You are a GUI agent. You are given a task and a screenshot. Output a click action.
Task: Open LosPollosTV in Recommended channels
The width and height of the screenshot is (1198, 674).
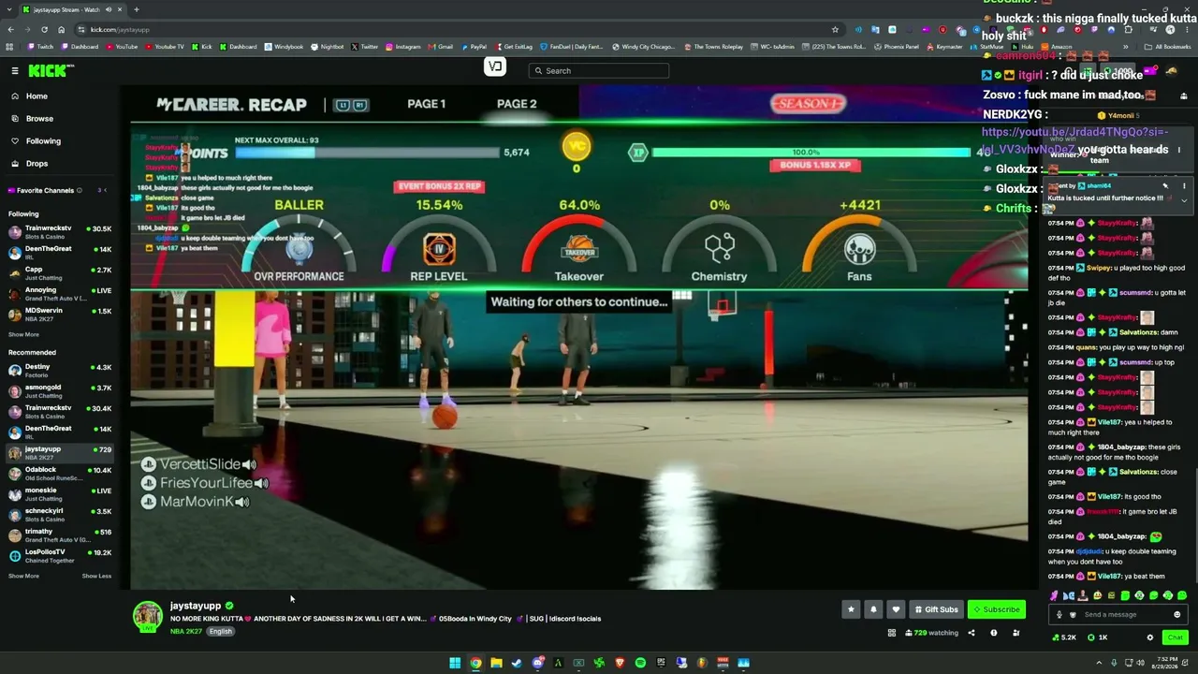pos(60,555)
